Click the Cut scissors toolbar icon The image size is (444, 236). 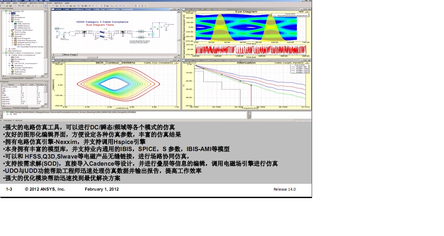[x=15, y=6]
